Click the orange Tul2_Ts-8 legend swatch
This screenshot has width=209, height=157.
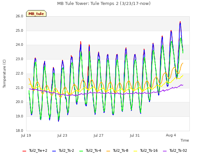(108, 151)
